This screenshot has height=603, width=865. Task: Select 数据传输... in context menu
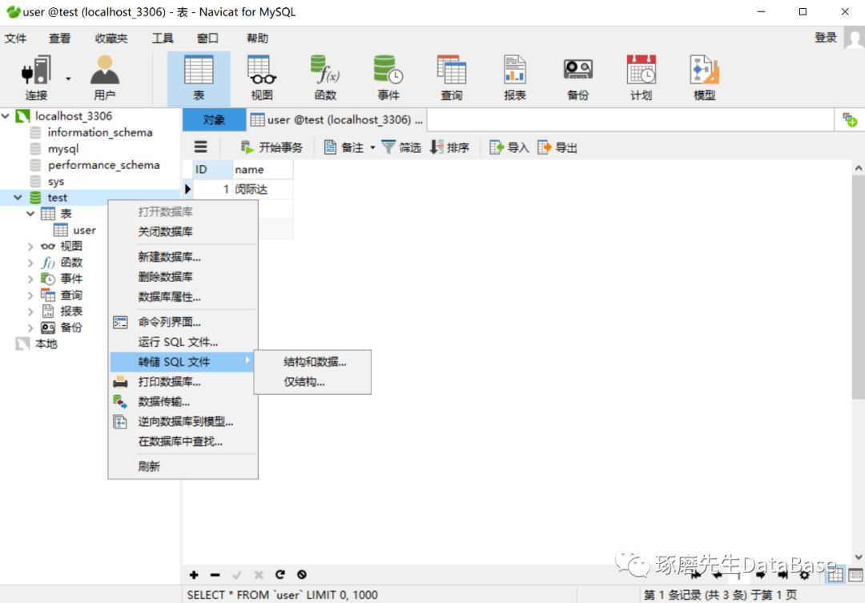pos(183,402)
